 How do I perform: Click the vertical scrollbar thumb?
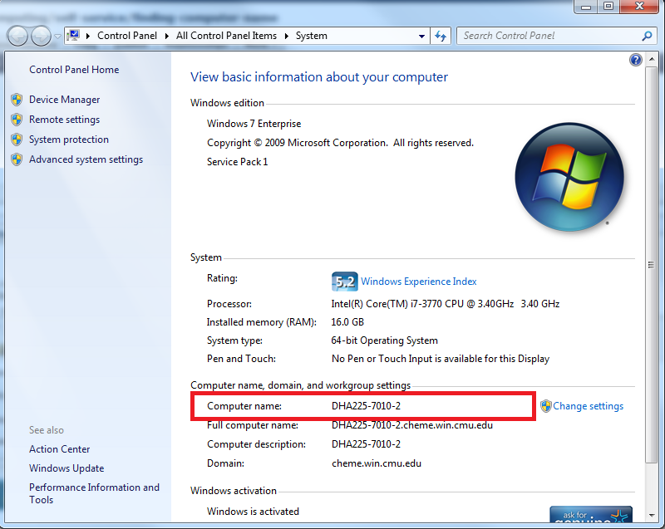tap(651, 265)
